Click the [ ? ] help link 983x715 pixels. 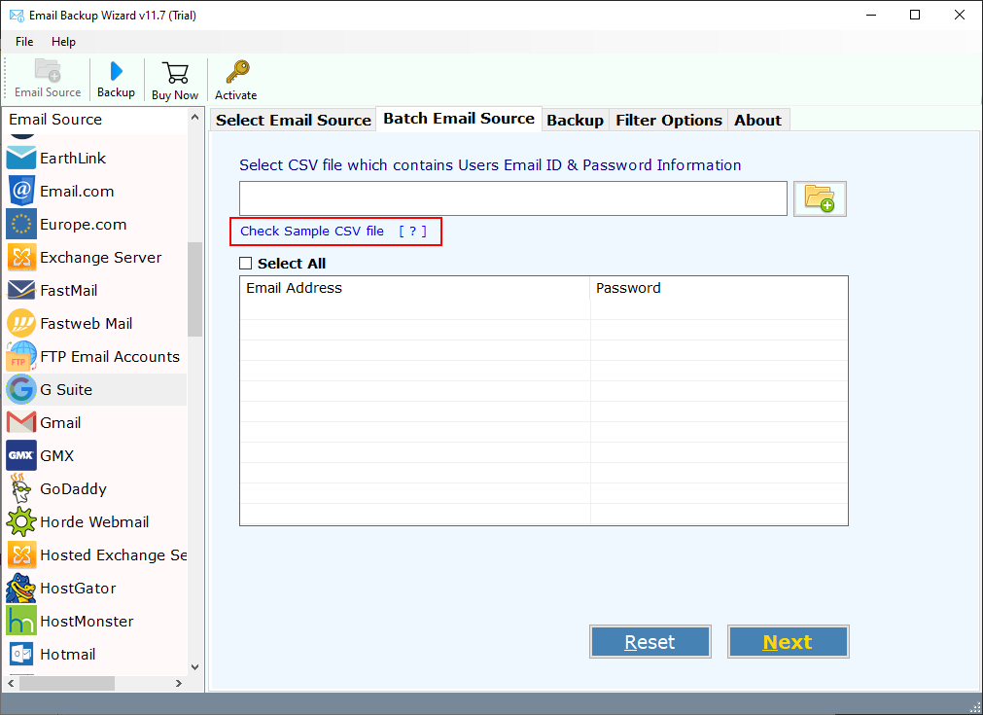pyautogui.click(x=412, y=231)
